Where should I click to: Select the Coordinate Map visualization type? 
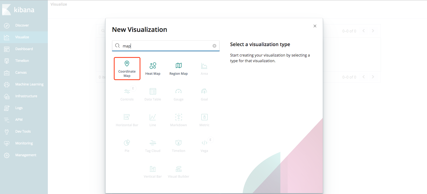[127, 69]
